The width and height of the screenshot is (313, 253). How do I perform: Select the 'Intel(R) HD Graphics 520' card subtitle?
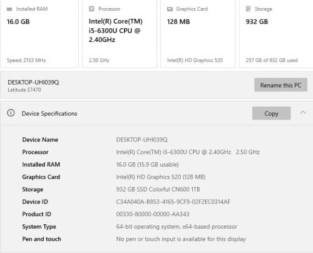tap(195, 60)
